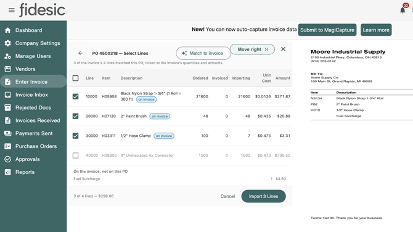The width and height of the screenshot is (413, 232).
Task: Click the Purchase Orders icon
Action: tap(7, 146)
